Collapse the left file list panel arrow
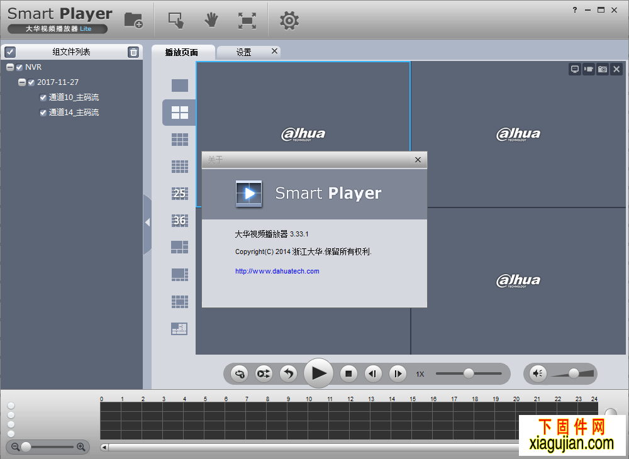The height and width of the screenshot is (459, 629). coord(148,223)
